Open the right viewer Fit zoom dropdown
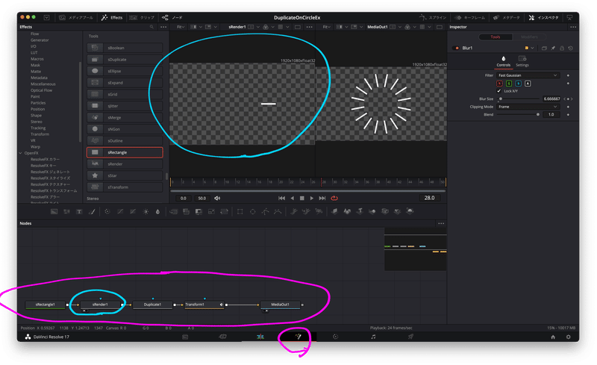 (x=327, y=27)
